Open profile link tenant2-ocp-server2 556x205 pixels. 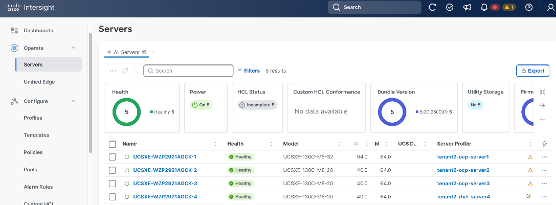pyautogui.click(x=463, y=170)
